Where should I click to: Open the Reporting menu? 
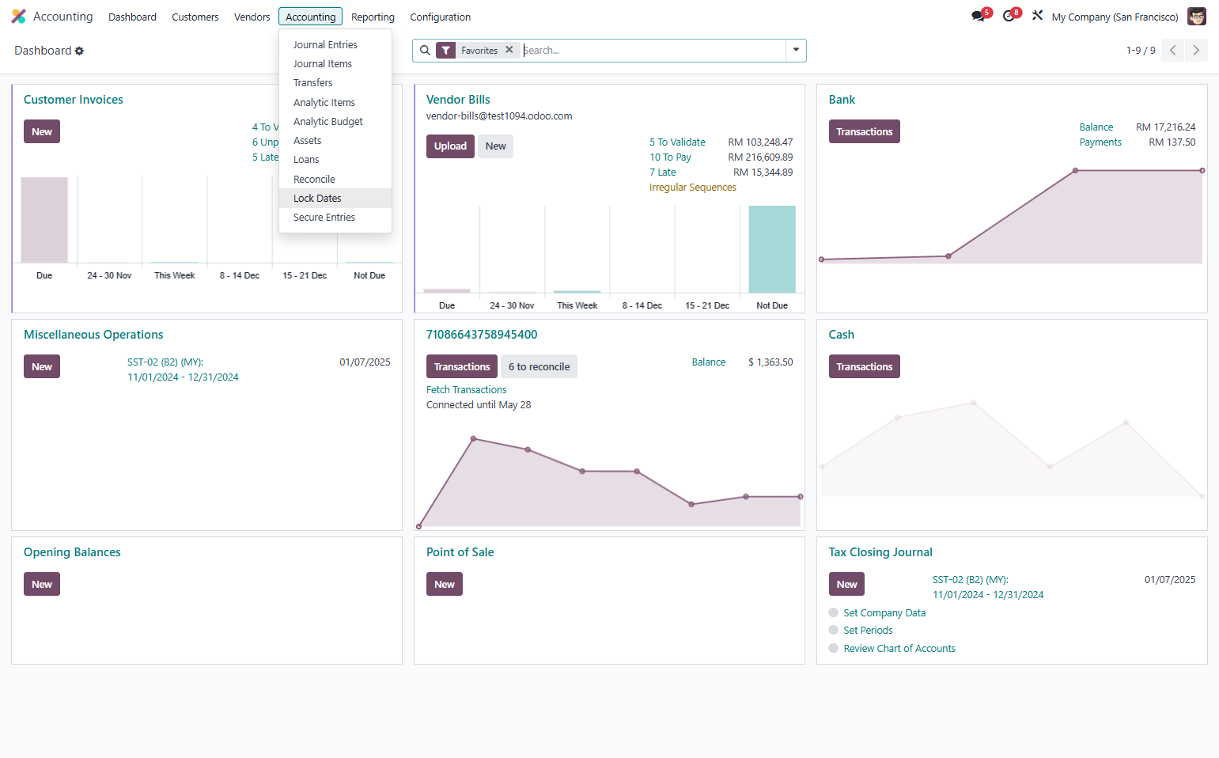[x=373, y=17]
